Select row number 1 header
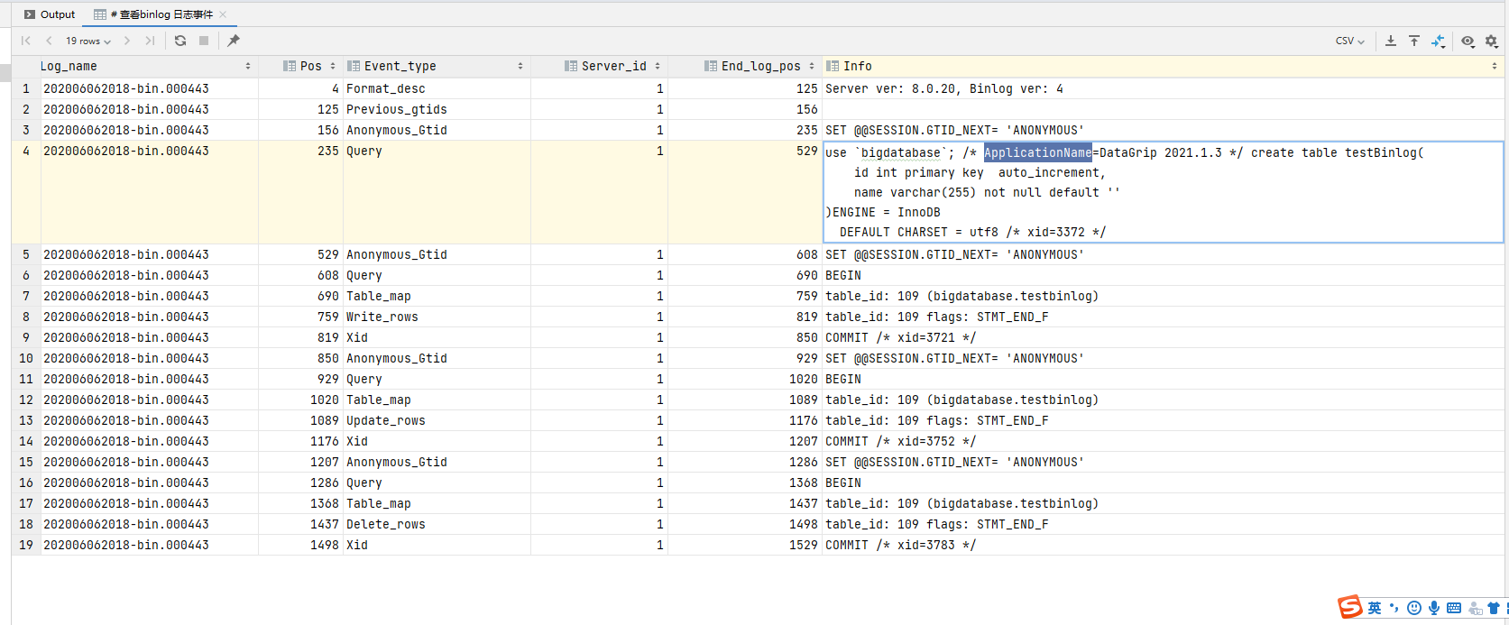The width and height of the screenshot is (1509, 625). 26,88
